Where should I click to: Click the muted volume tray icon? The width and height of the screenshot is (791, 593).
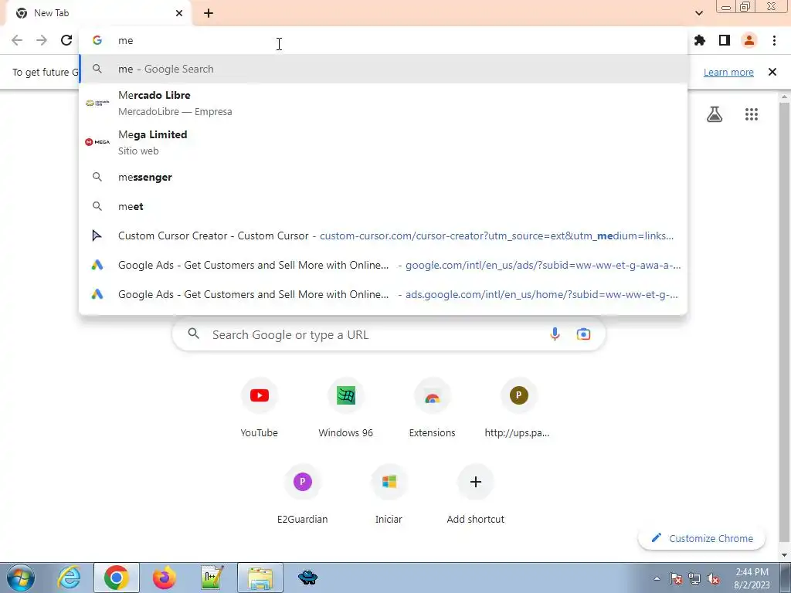click(713, 578)
